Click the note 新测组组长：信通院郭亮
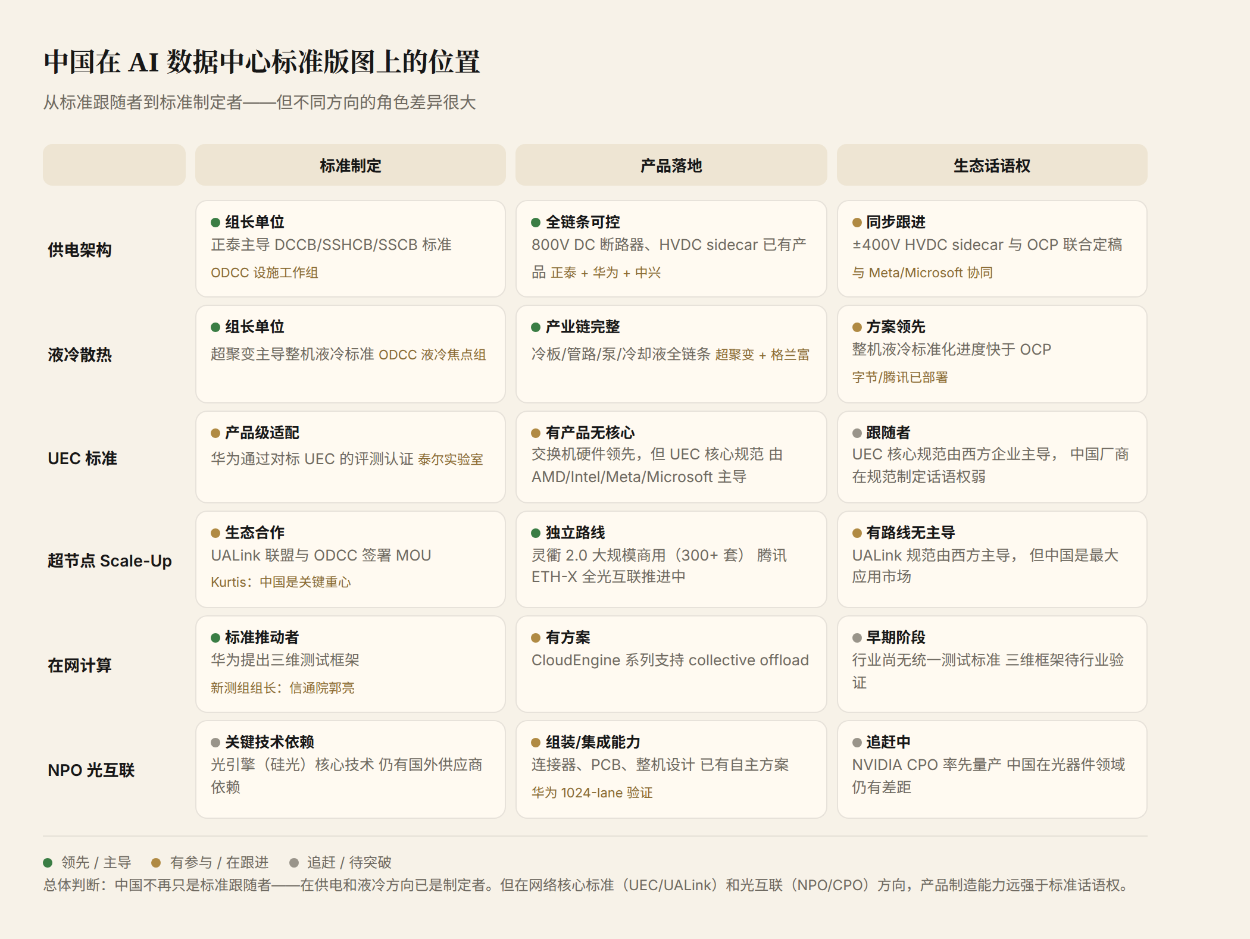This screenshot has height=939, width=1250. tap(283, 688)
